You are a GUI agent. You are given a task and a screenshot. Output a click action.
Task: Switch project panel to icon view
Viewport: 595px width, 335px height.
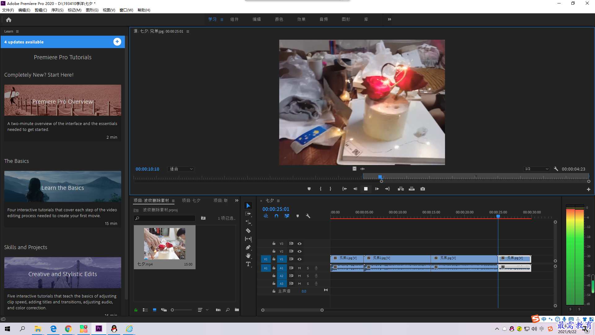(x=155, y=310)
